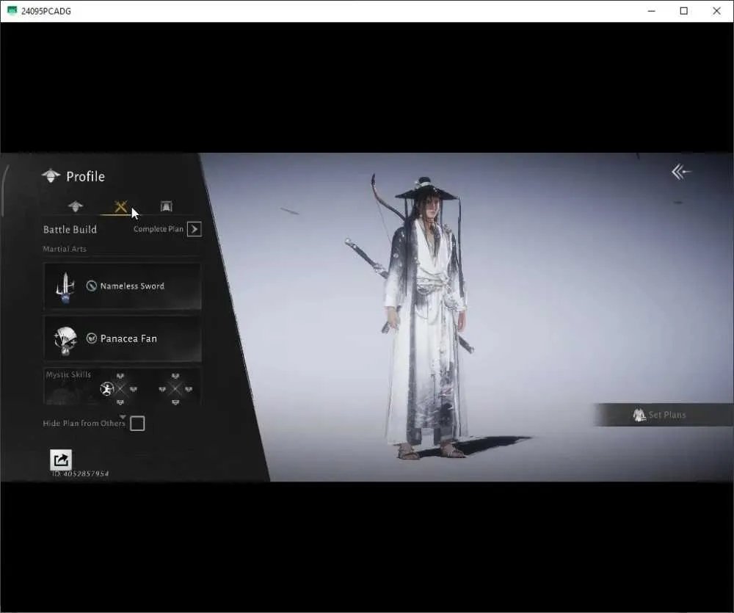Click the share profile icon
734x613 pixels.
pyautogui.click(x=61, y=460)
